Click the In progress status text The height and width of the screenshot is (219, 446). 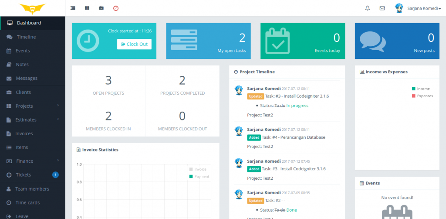pos(297,106)
